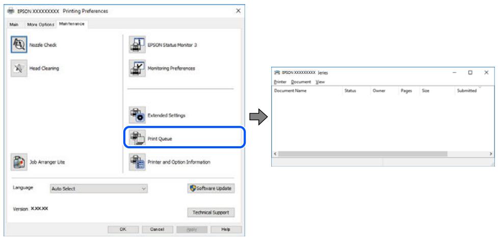Open the Nozzle Check utility icon

[19, 44]
